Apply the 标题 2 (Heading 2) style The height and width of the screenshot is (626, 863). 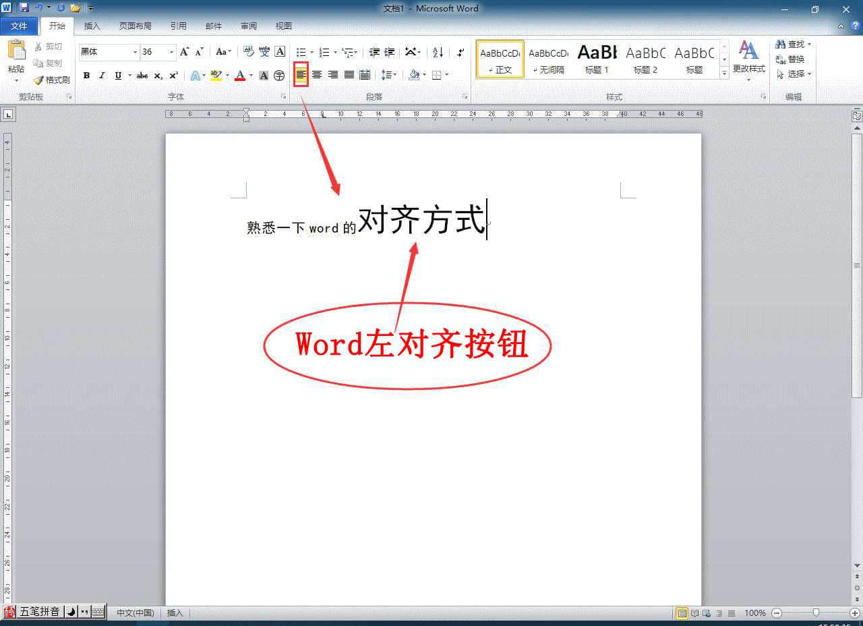pos(645,59)
